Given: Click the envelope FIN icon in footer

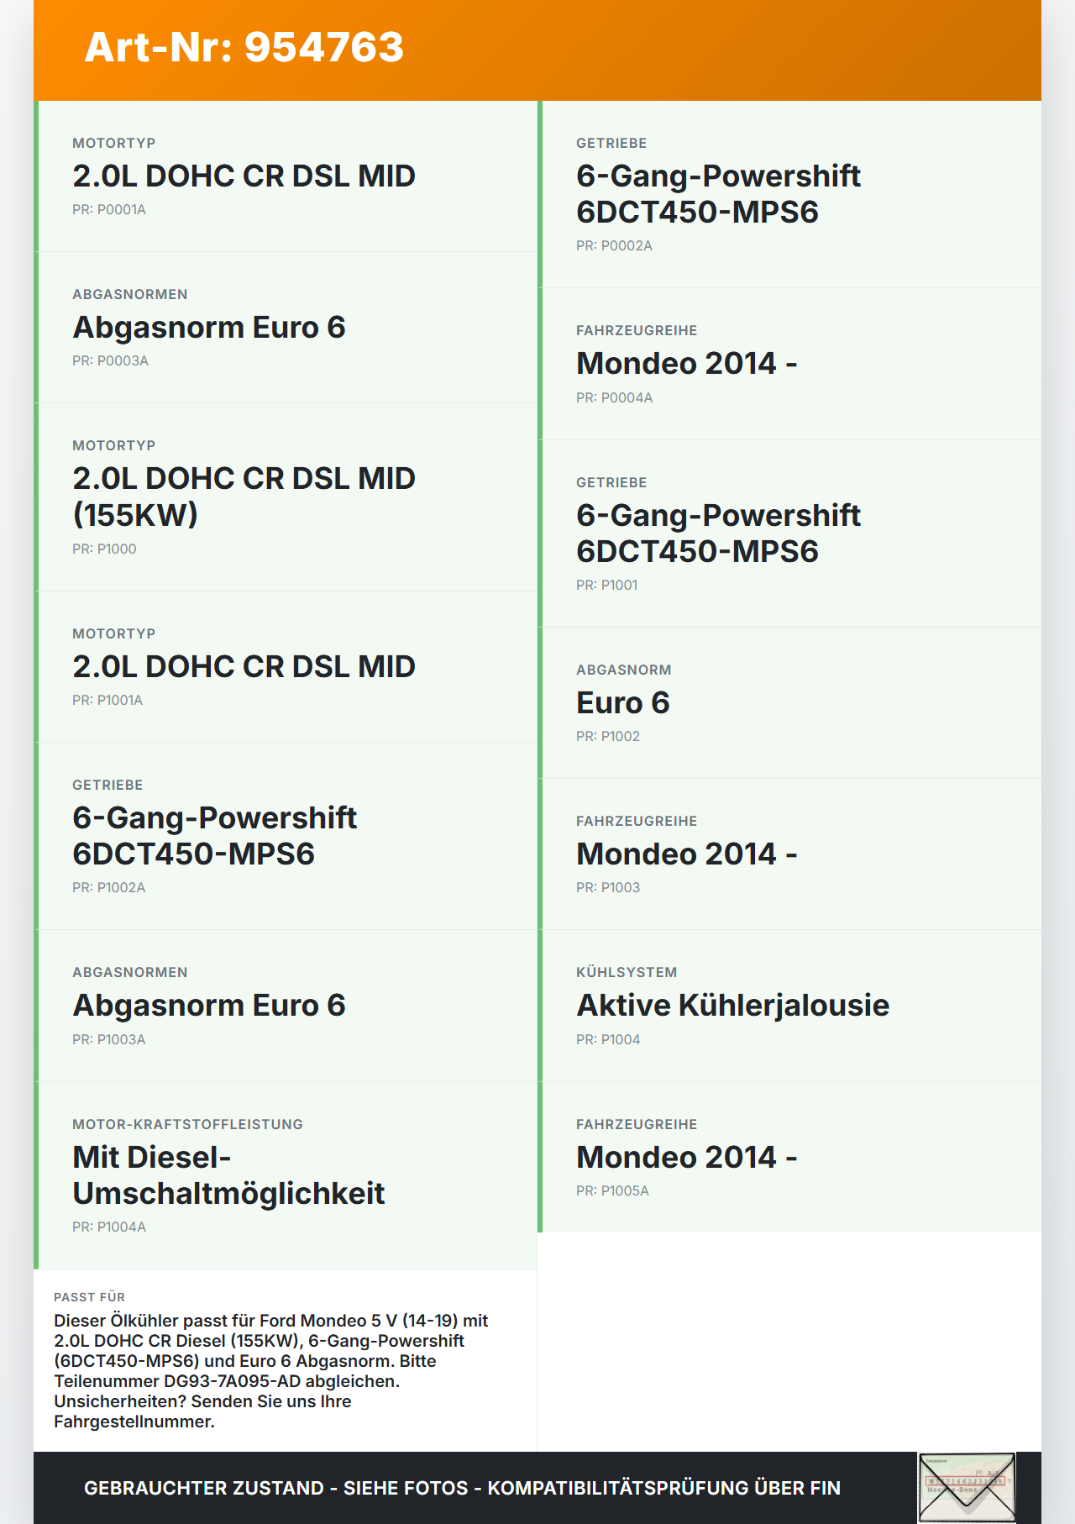Looking at the screenshot, I should point(967,1487).
